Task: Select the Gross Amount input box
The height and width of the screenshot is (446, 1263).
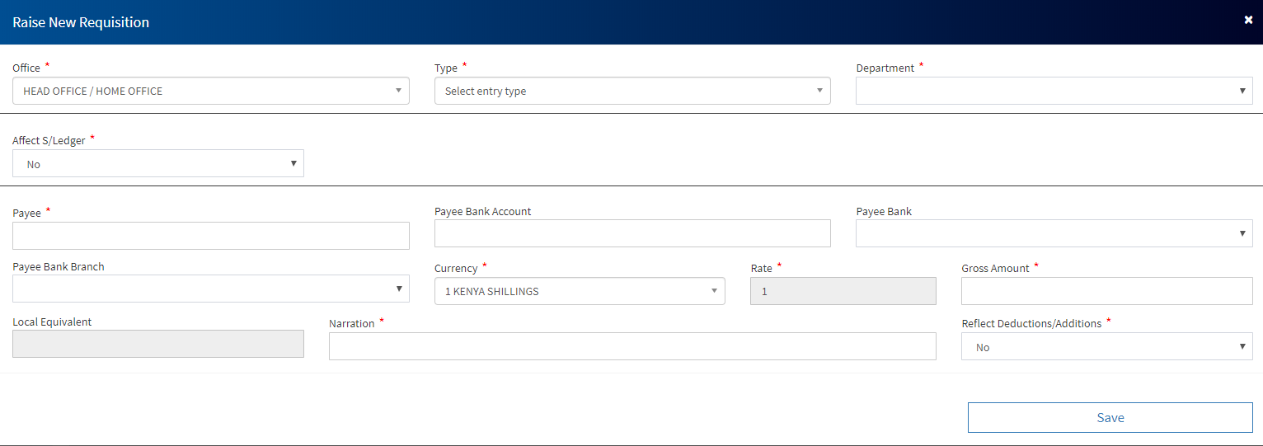Action: click(x=1106, y=291)
